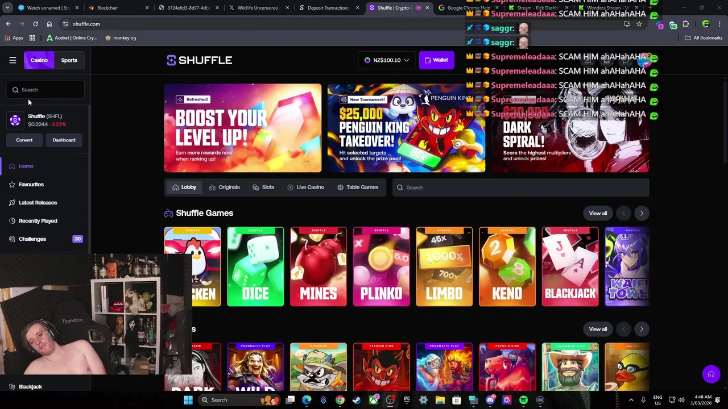
Task: Select the Slots tab
Action: [263, 187]
